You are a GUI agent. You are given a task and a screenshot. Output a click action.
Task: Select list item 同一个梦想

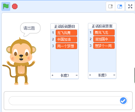tap(66, 46)
